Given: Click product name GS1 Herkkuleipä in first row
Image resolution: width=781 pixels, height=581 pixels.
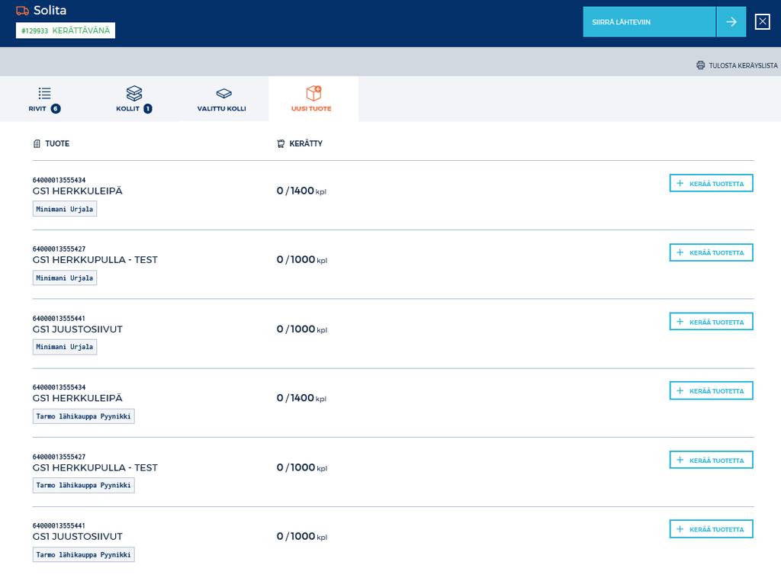Looking at the screenshot, I should [77, 191].
